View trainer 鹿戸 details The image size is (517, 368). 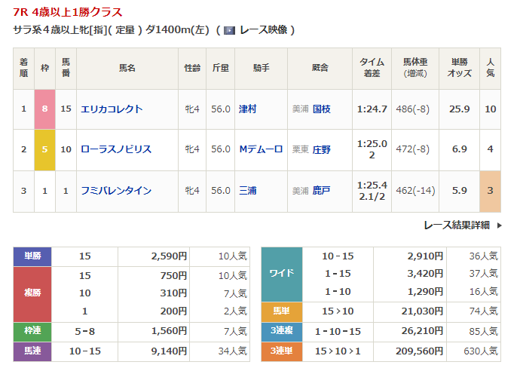[x=321, y=191]
